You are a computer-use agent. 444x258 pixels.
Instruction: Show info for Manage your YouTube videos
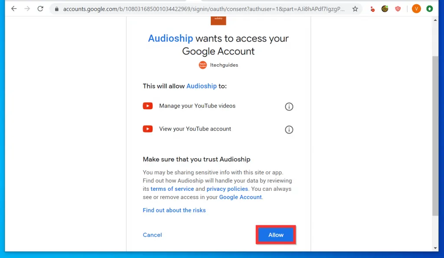click(289, 107)
